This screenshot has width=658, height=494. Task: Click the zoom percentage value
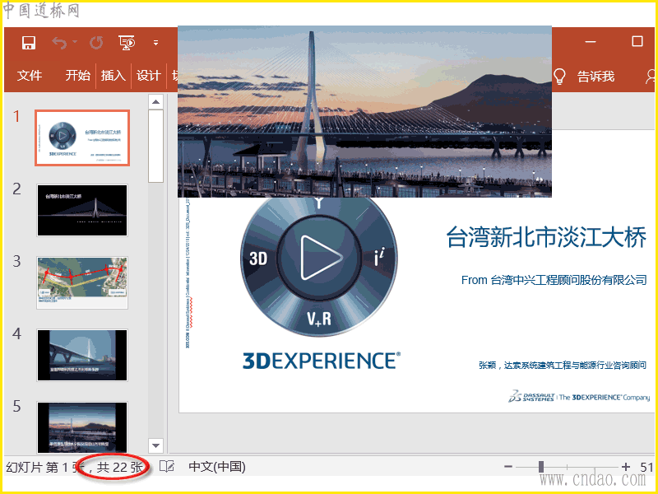(647, 467)
